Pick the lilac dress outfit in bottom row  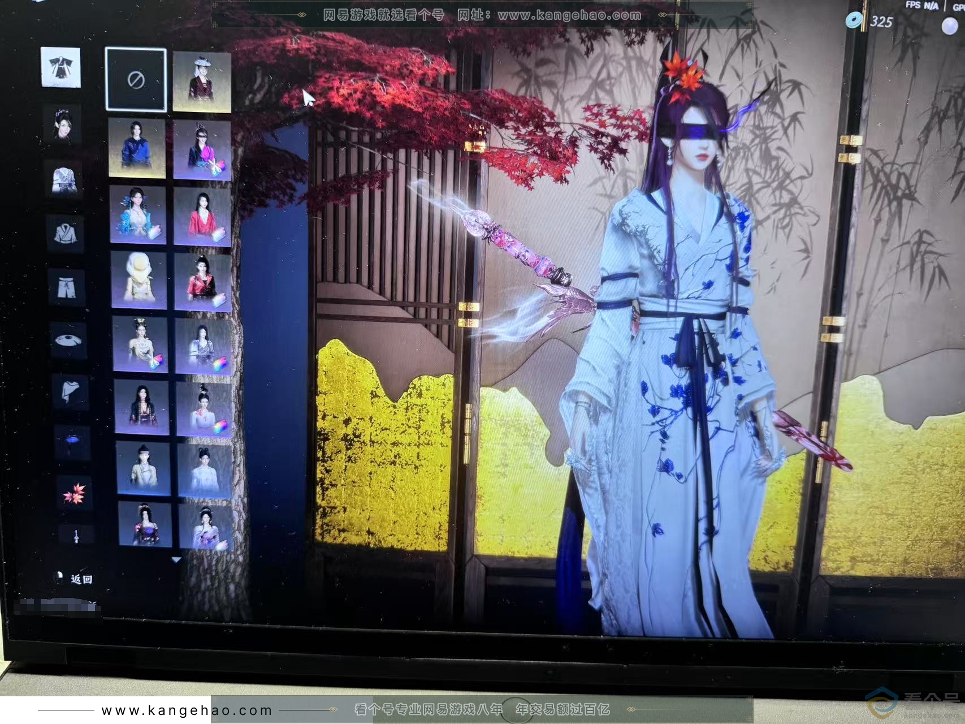tap(206, 527)
